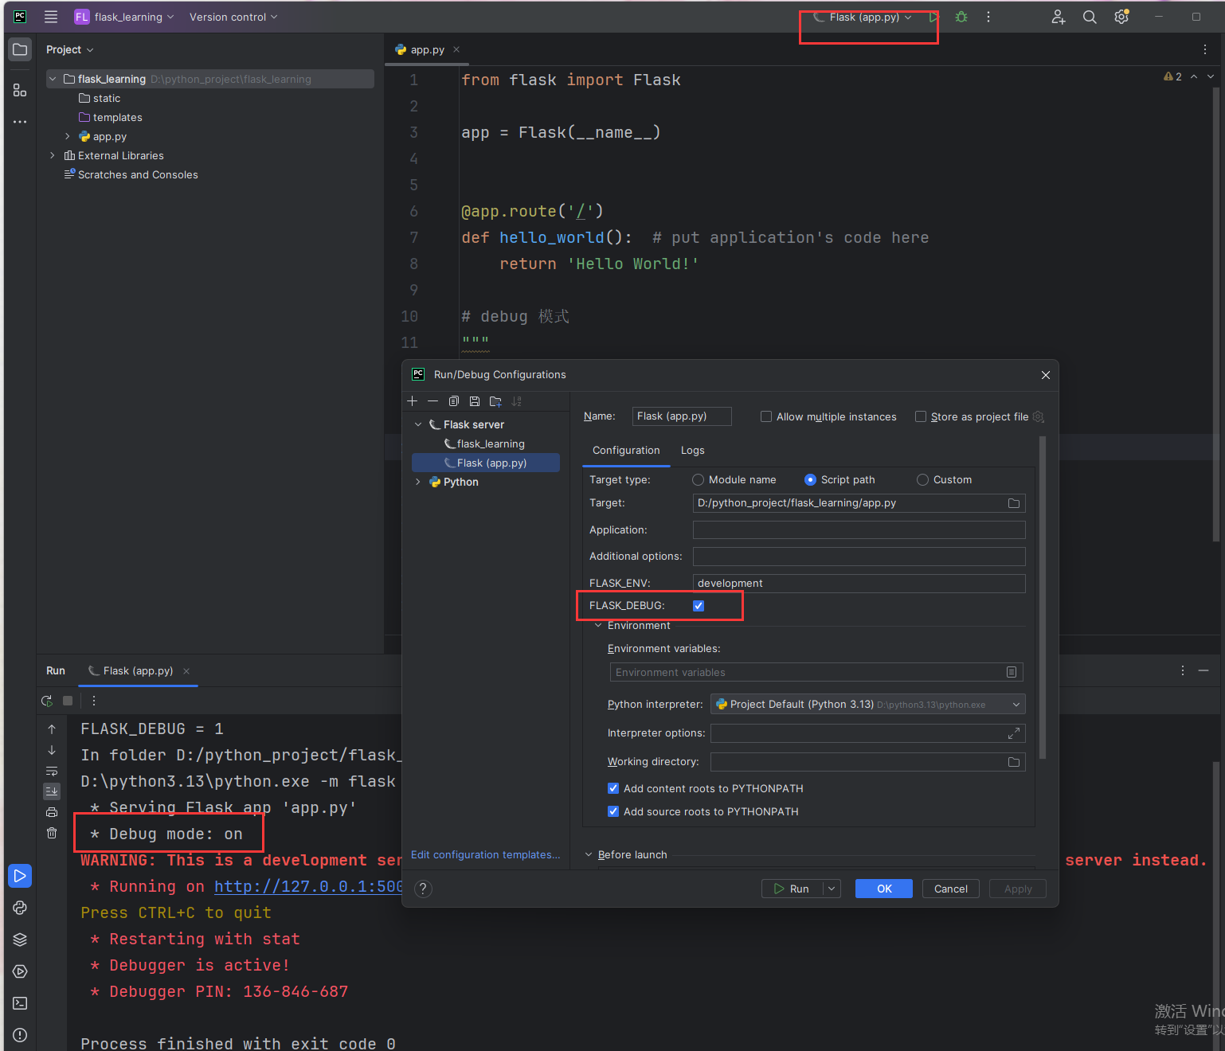Enable Allow multiple instances
Screen dimensions: 1225x1051
[x=766, y=416]
